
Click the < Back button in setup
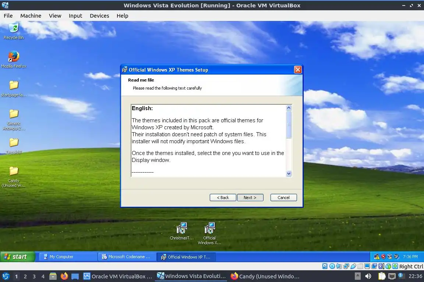pyautogui.click(x=223, y=198)
